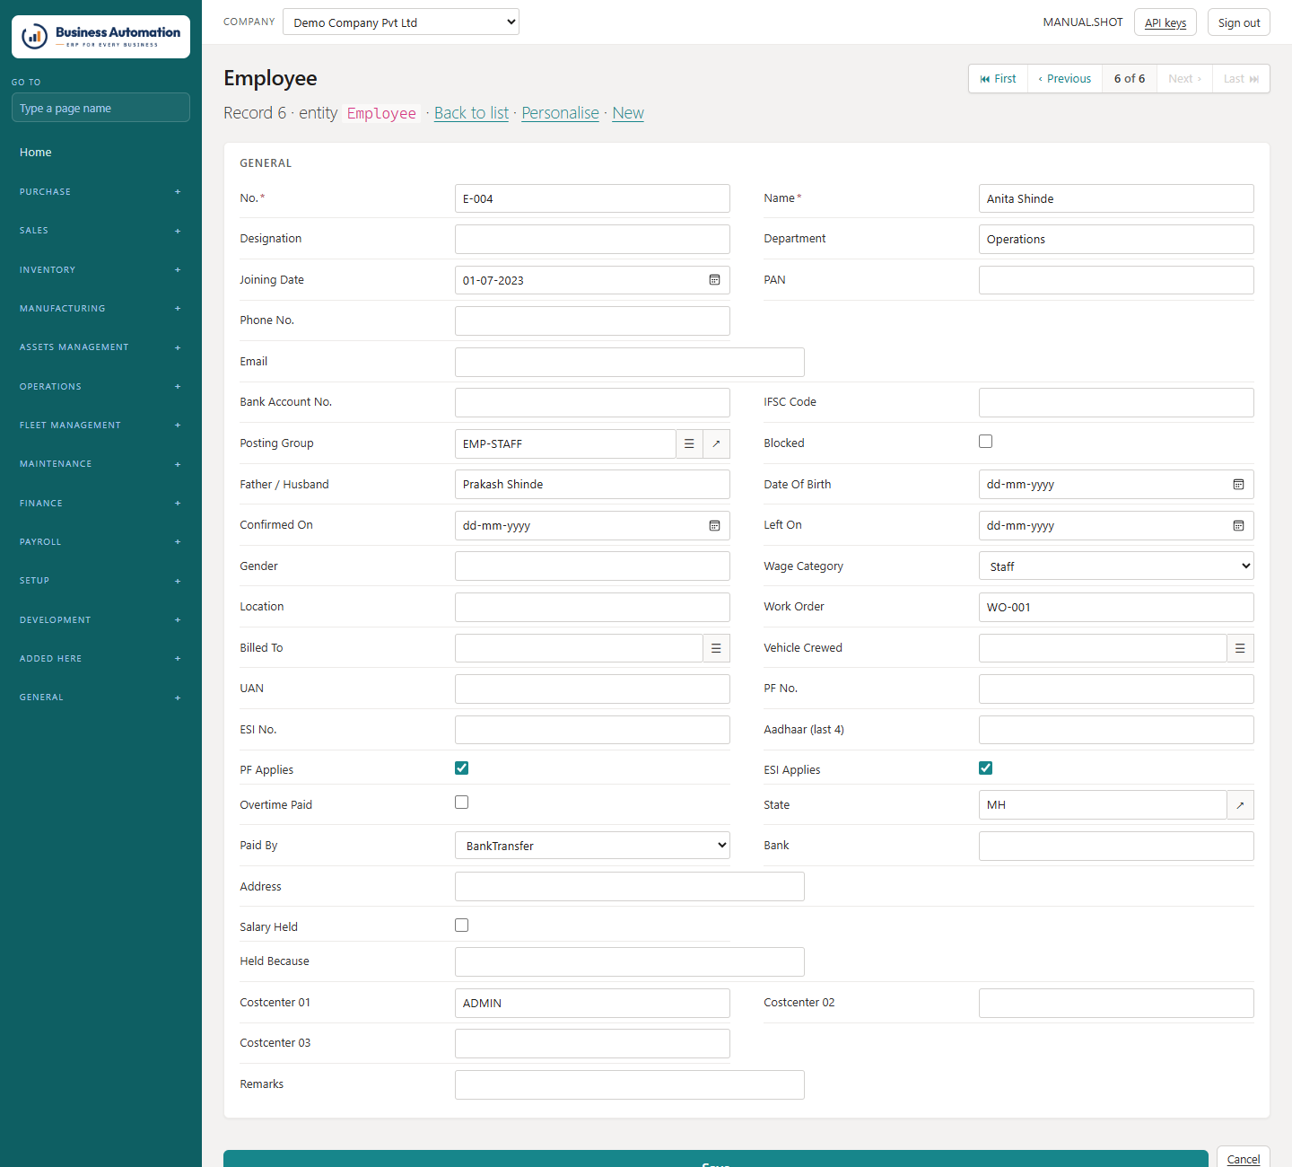Click the Back to list link
Screen dimensions: 1292x1167
click(471, 113)
